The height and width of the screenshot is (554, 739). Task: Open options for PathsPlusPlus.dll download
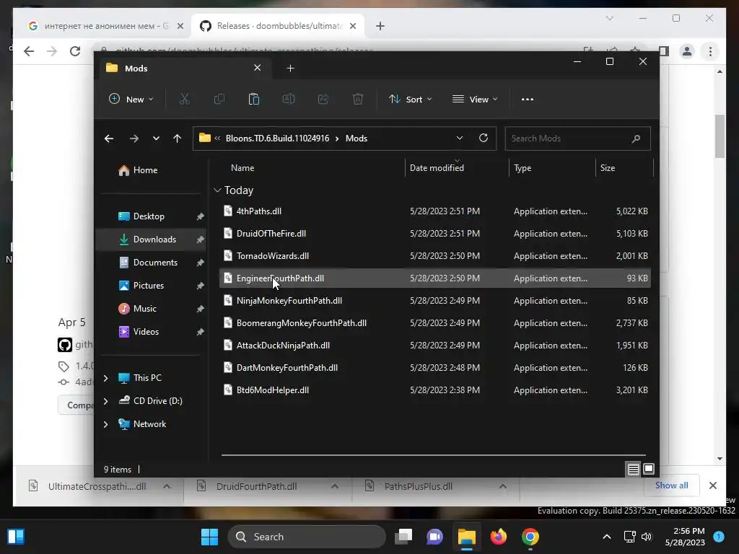[x=503, y=486]
